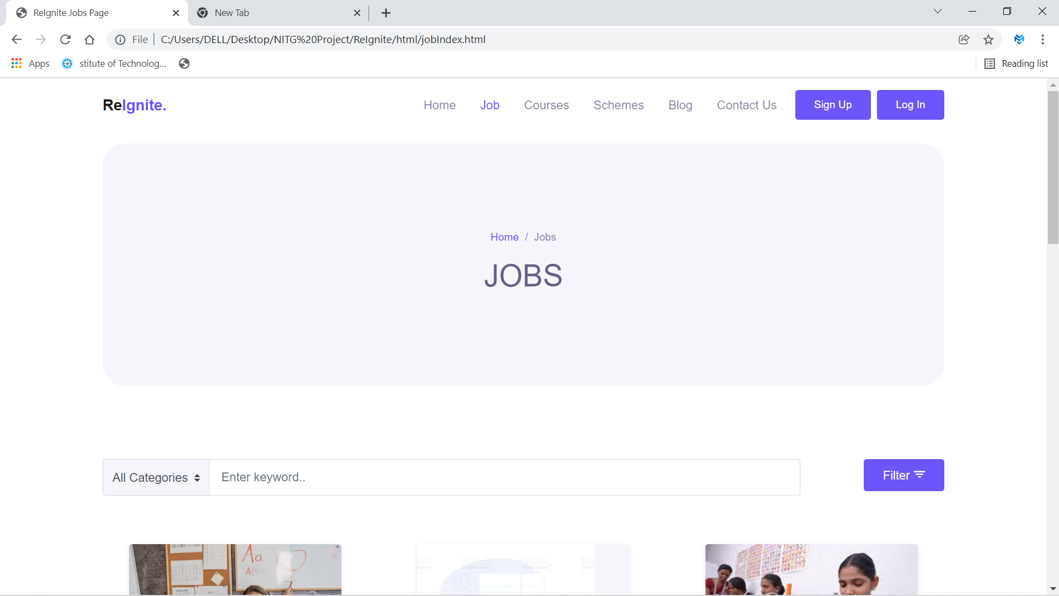Image resolution: width=1059 pixels, height=596 pixels.
Task: Open the Filter options button
Action: click(x=903, y=475)
